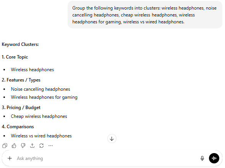The image size is (225, 168).
Task: Add attachment with plus icon
Action: pyautogui.click(x=10, y=158)
